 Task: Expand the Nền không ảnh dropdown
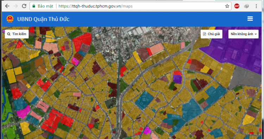point(243,34)
